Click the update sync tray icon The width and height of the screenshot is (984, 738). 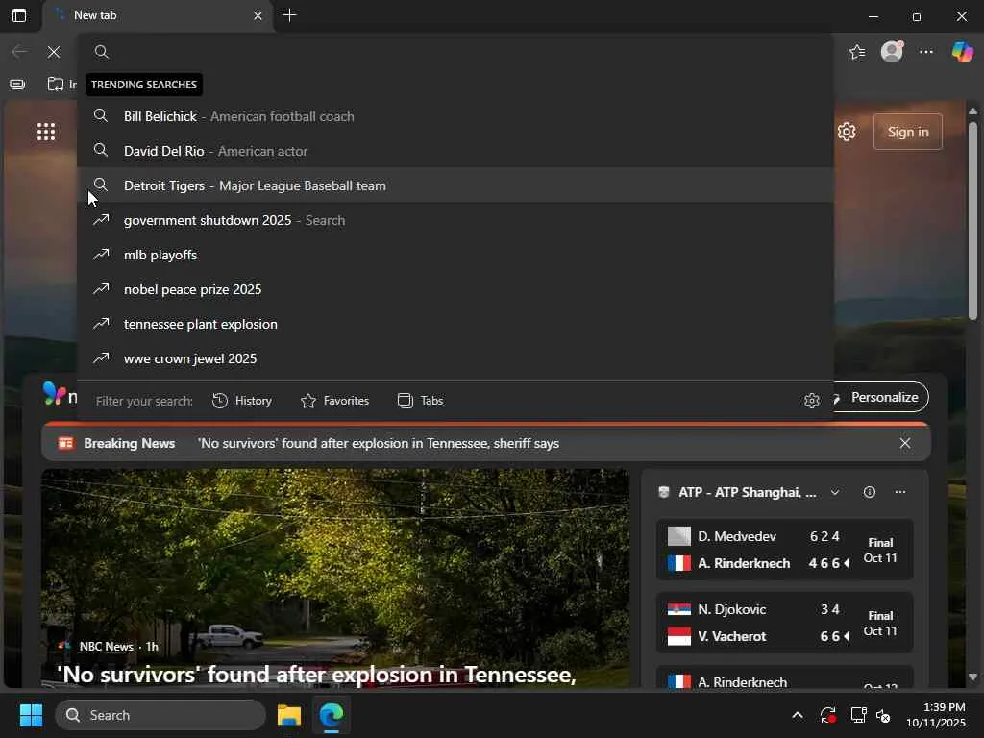pyautogui.click(x=827, y=715)
